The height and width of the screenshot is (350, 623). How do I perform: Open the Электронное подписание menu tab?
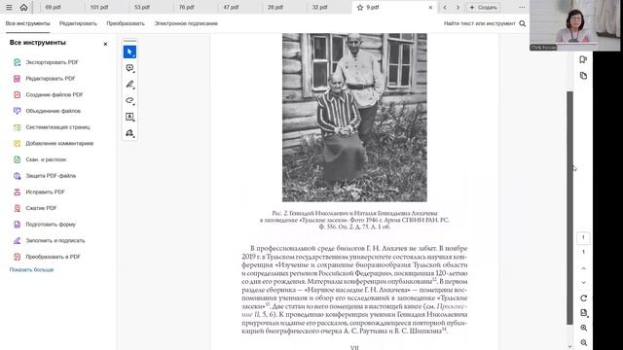tap(186, 23)
